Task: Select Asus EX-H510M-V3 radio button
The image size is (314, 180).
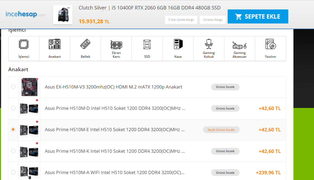Action: [x=13, y=87]
